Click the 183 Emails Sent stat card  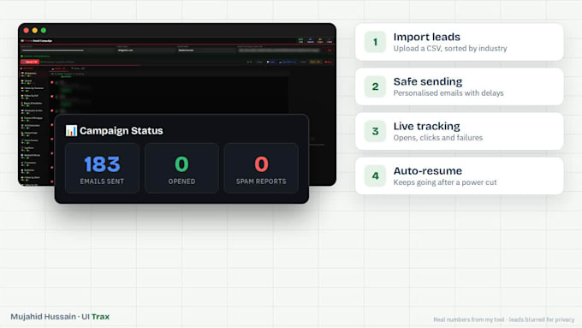102,168
